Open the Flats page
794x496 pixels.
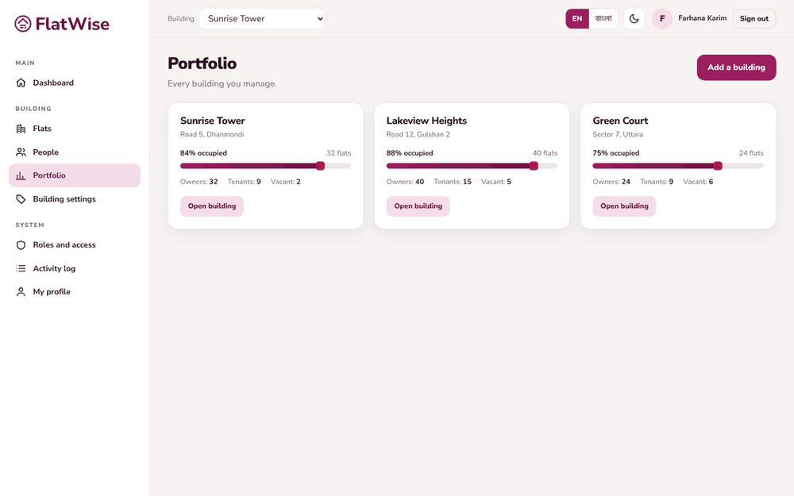tap(75, 129)
